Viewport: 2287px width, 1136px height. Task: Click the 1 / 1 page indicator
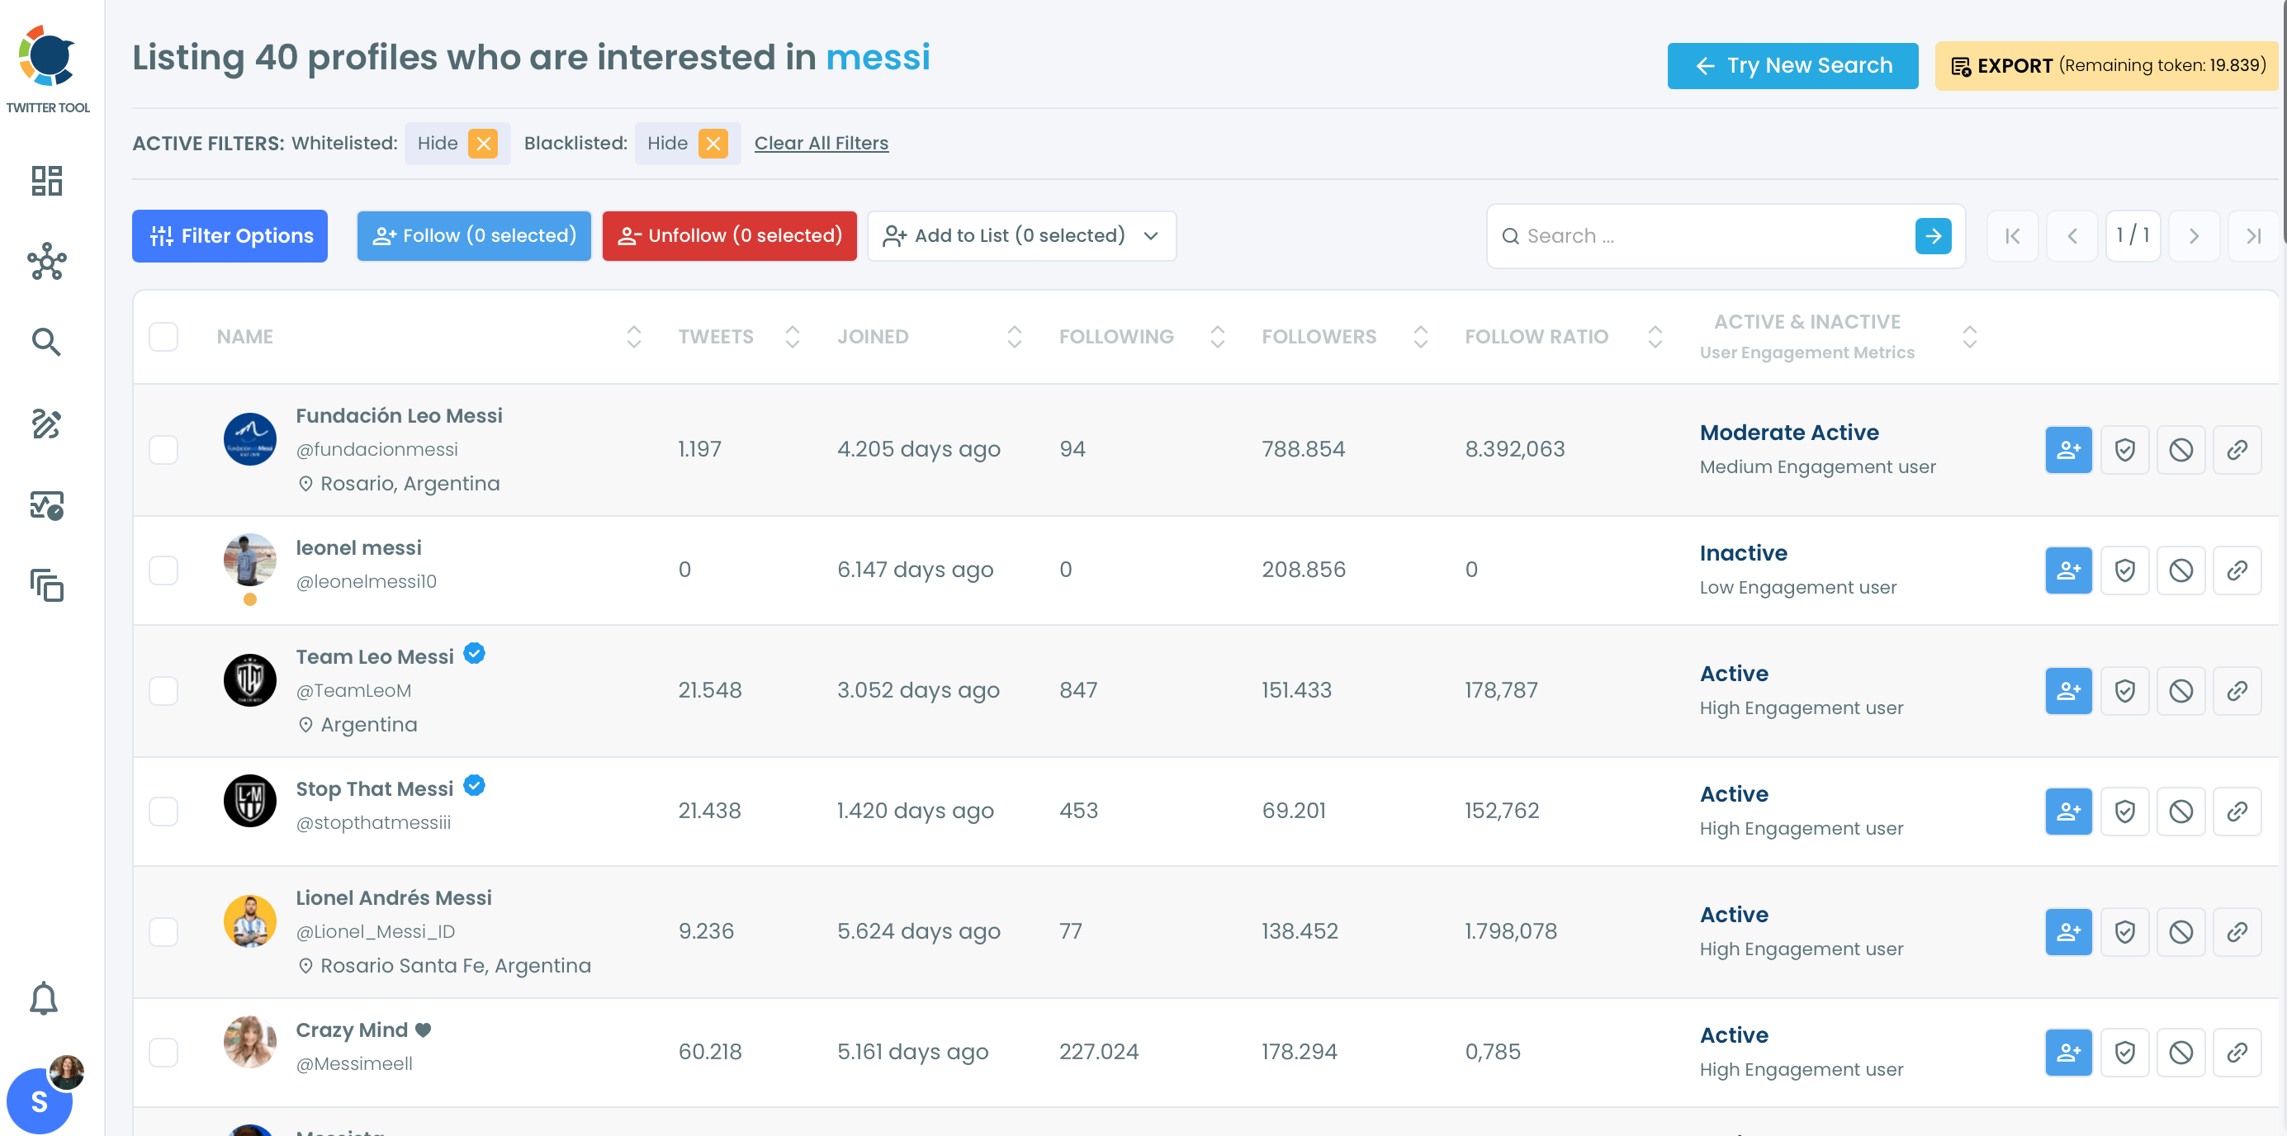click(x=2133, y=236)
